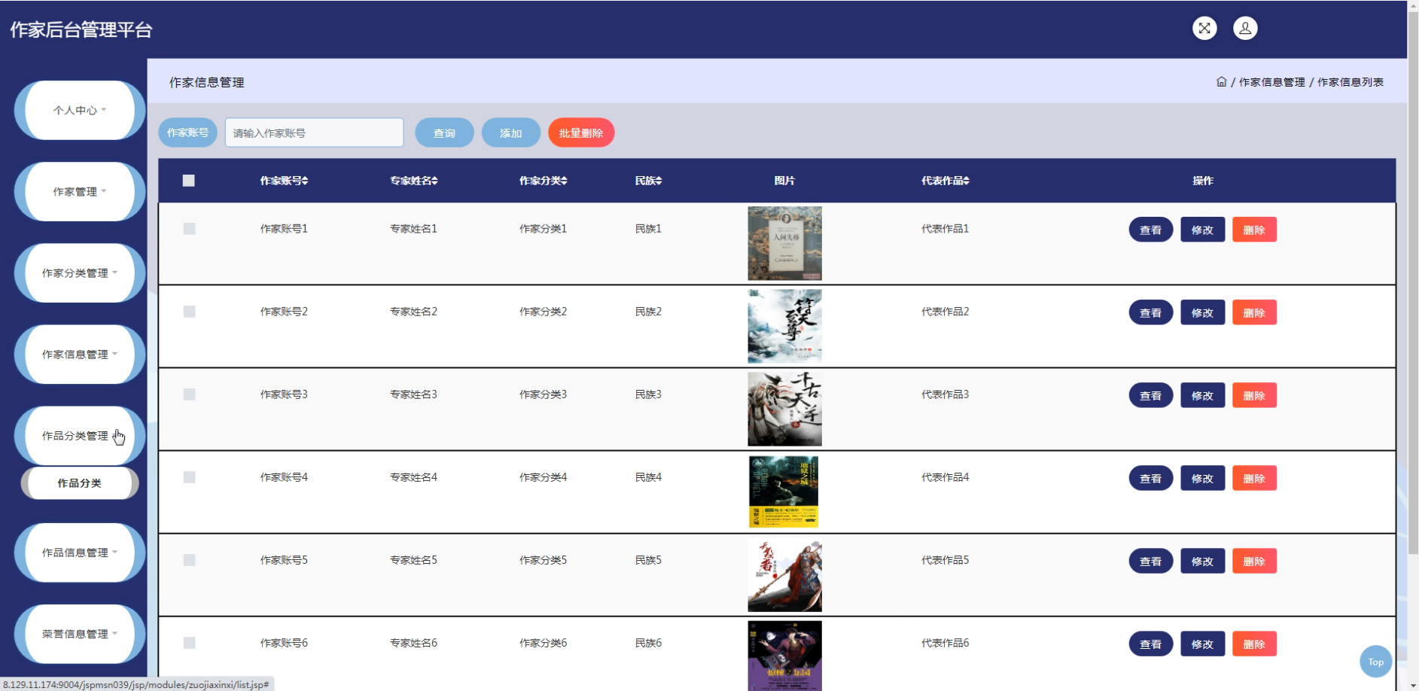The height and width of the screenshot is (691, 1419).
Task: Open the book cover image in row 6
Action: (784, 656)
